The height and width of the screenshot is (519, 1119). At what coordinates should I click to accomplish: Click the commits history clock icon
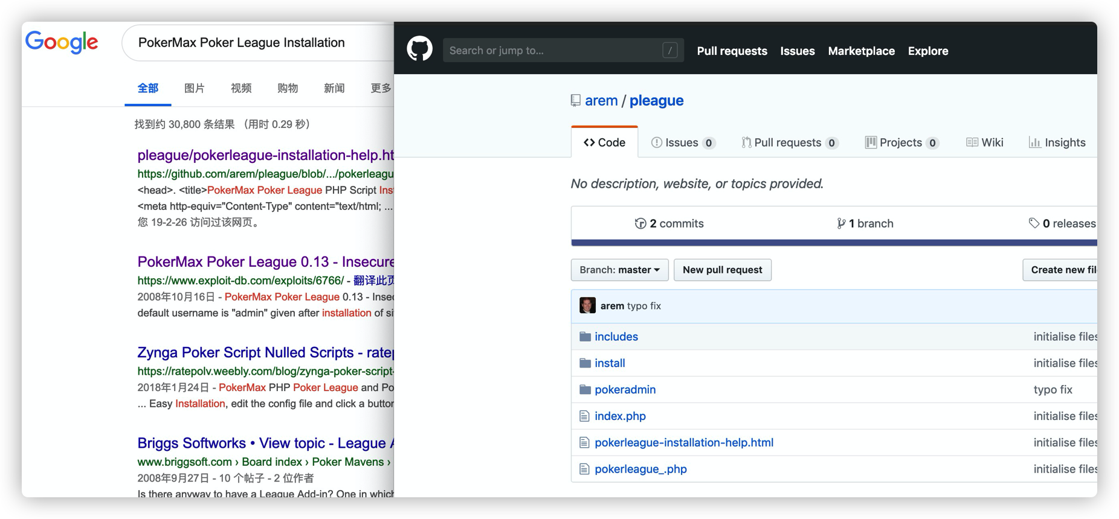[640, 223]
